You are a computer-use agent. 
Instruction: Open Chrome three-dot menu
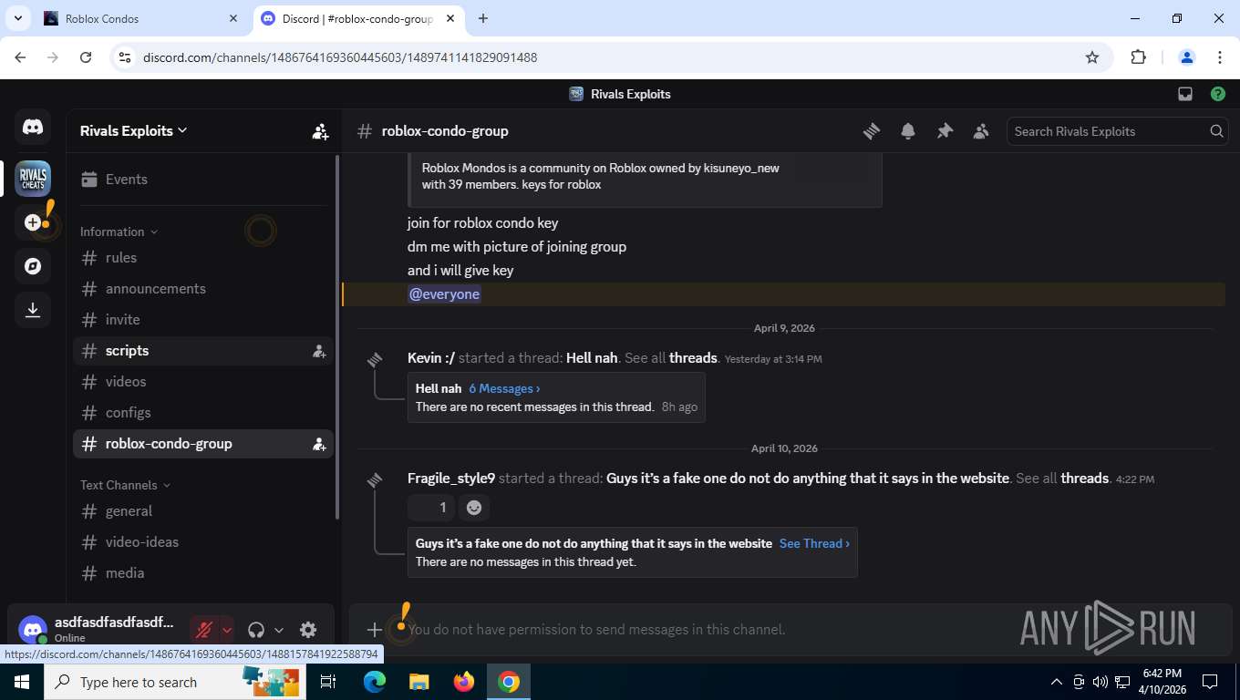1220,57
